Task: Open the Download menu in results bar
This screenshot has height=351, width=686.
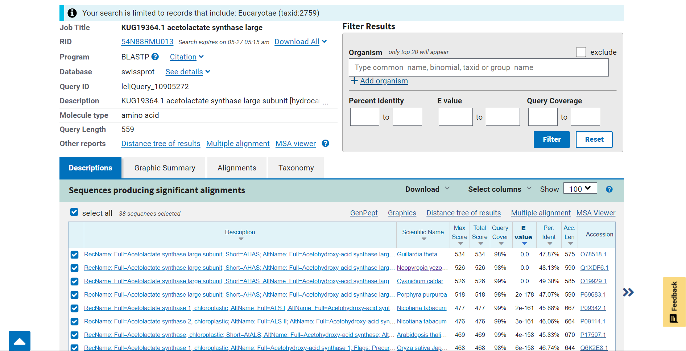Action: 427,189
